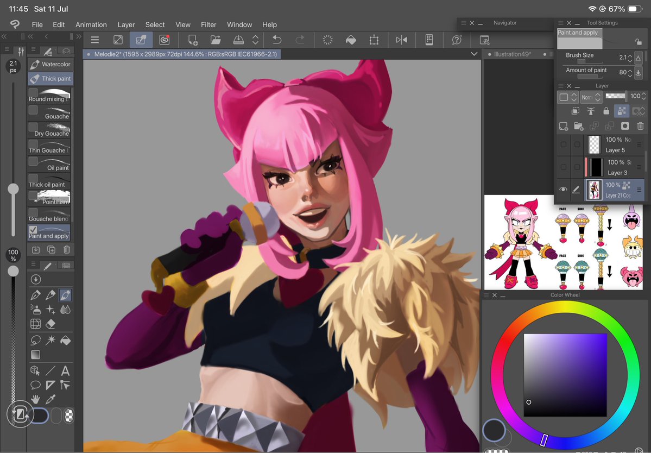The width and height of the screenshot is (651, 453).
Task: Click Clear (sunburst) icon in command bar
Action: tap(327, 40)
